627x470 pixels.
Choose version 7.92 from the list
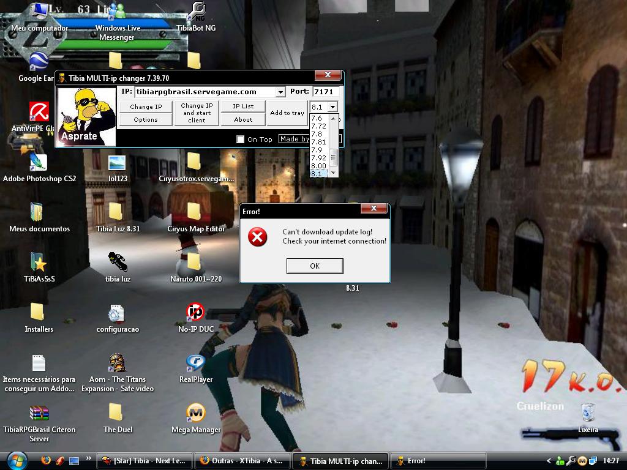(x=318, y=159)
